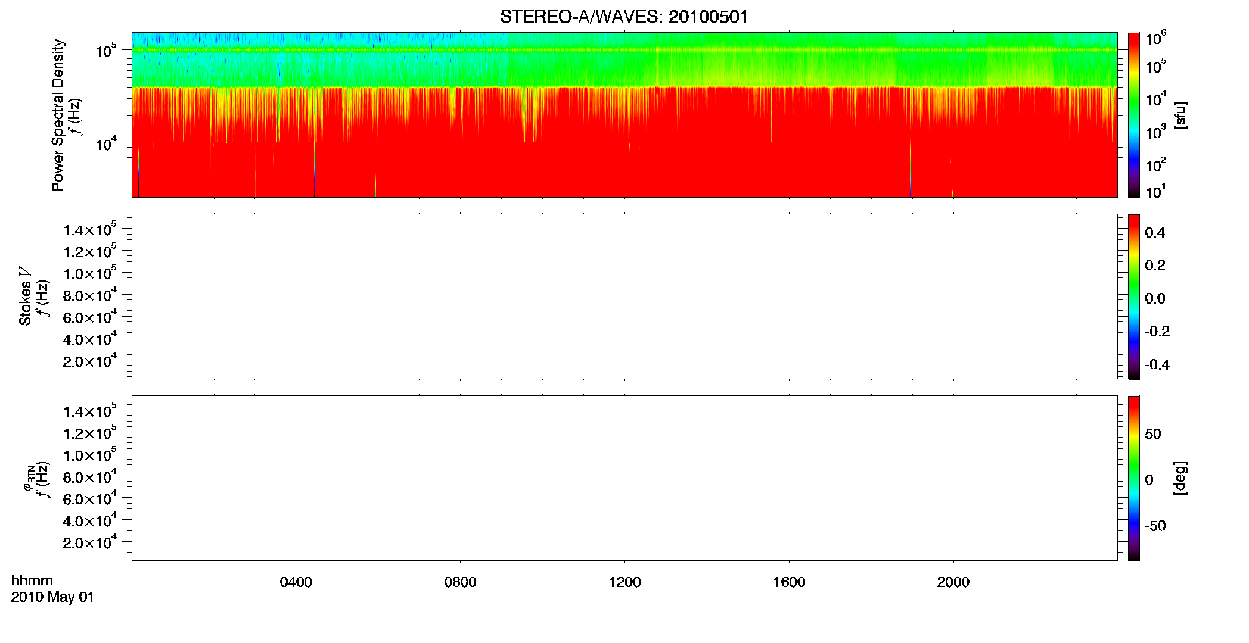Click the "0.4" Stokes colorbar value

pyautogui.click(x=1155, y=233)
